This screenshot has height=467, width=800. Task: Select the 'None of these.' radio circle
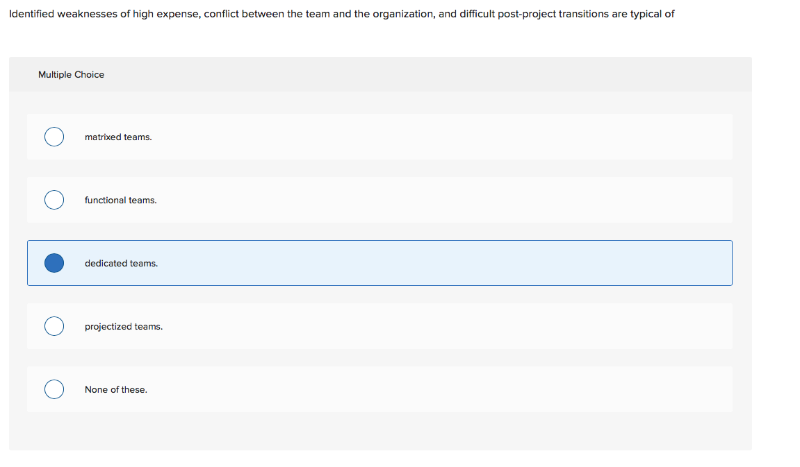point(54,389)
